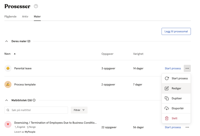The width and height of the screenshot is (200, 136).
Task: Click the '14 dager' cell
Action: click(138, 68)
